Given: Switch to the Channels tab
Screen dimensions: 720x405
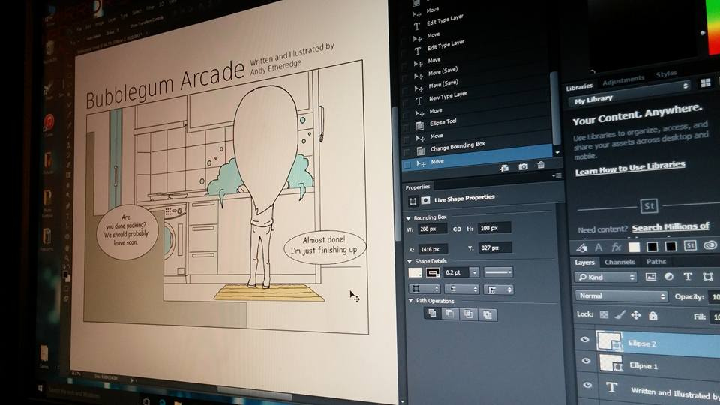Looking at the screenshot, I should 619,262.
